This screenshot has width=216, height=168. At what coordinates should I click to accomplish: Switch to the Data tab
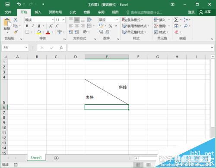point(87,12)
